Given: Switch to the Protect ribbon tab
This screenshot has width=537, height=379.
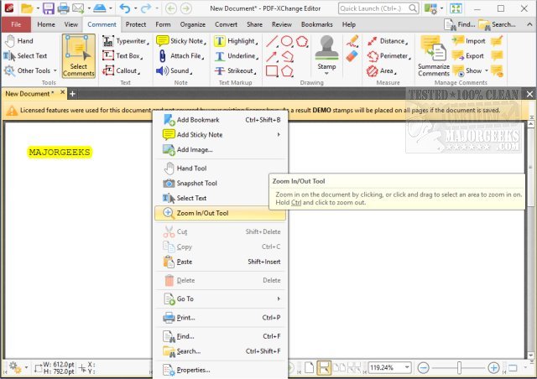Looking at the screenshot, I should [136, 24].
